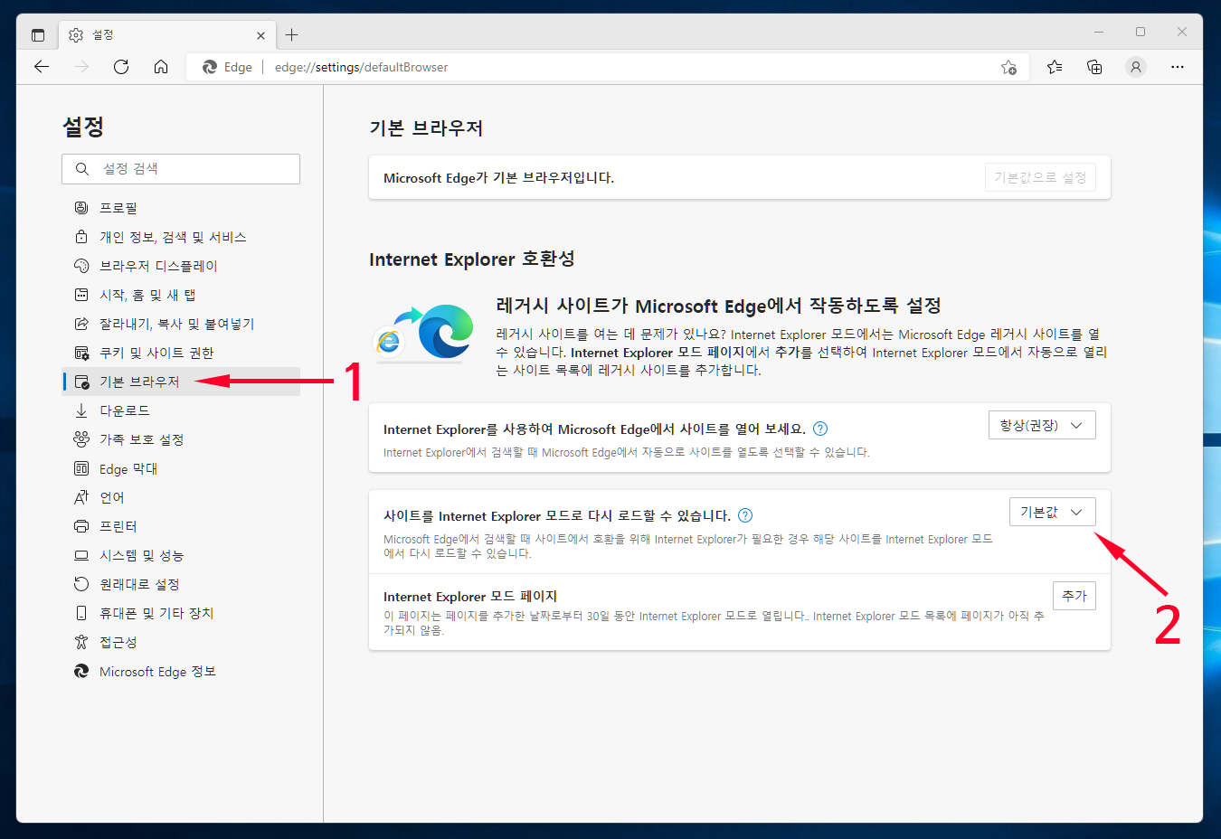Click 추가 button for IE mode pages
Screen dimensions: 1221x839
coord(1074,596)
